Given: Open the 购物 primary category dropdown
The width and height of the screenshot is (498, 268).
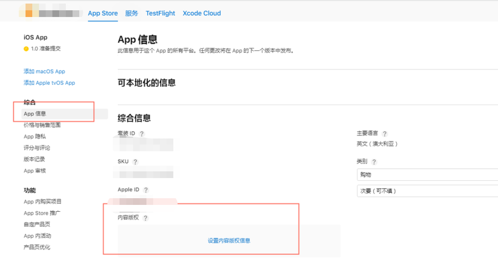Looking at the screenshot, I should [x=428, y=174].
